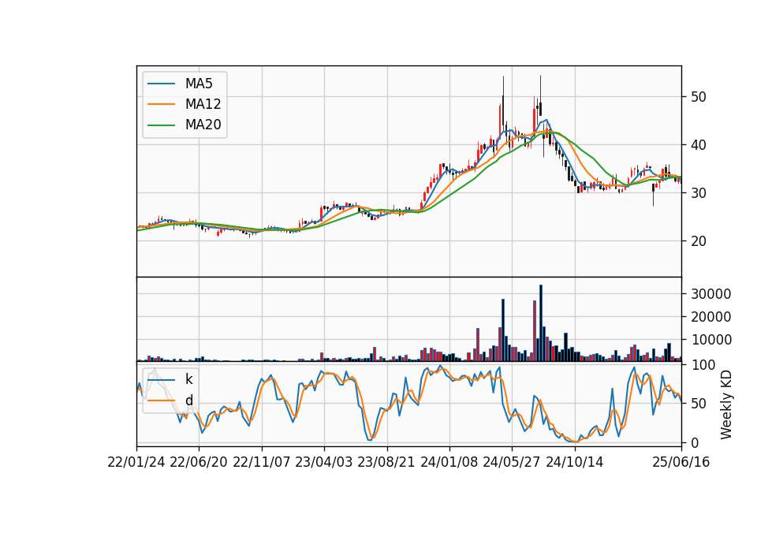
Task: Click the 22/06/20 date tick label
Action: [x=199, y=462]
